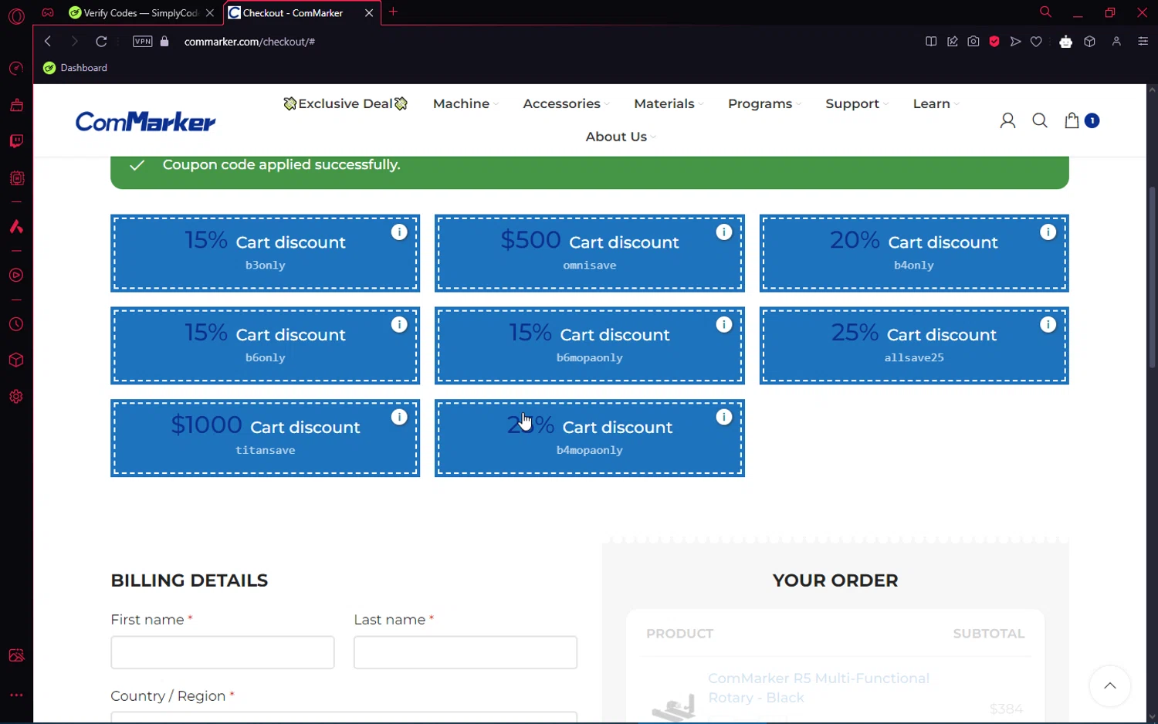Viewport: 1158px width, 724px height.
Task: Show info for b4only coupon
Action: click(1048, 232)
